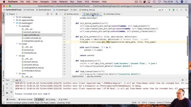Click Time Machine icon in menu bar

154,2
